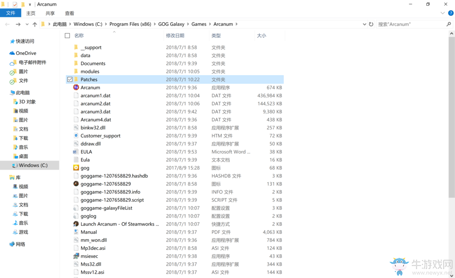This screenshot has height=278, width=455.
Task: Select Windows (C:) in the navigation pane
Action: 30,165
